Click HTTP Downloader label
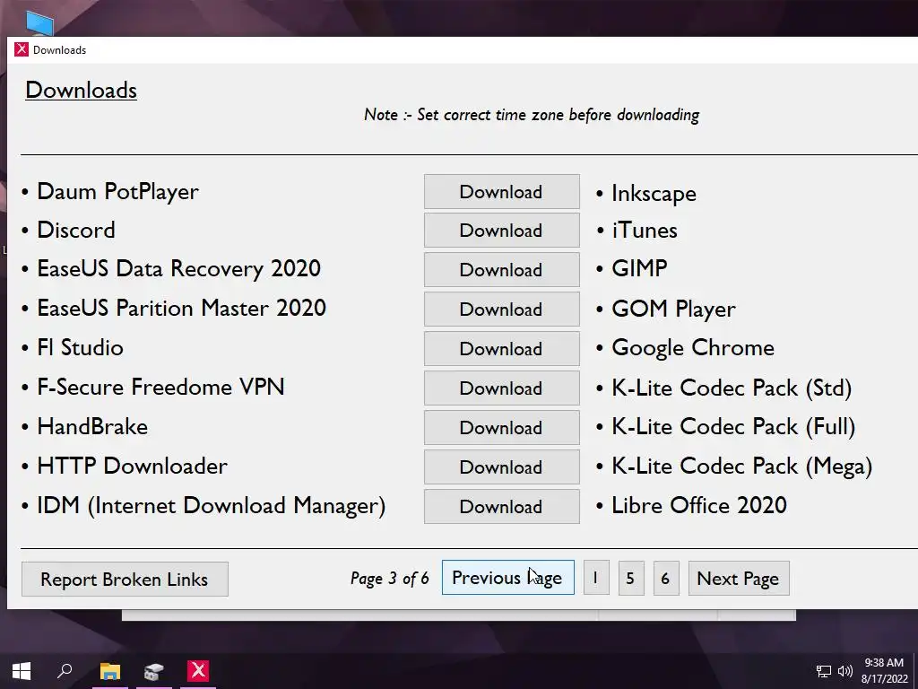Viewport: 918px width, 689px height. (x=133, y=466)
